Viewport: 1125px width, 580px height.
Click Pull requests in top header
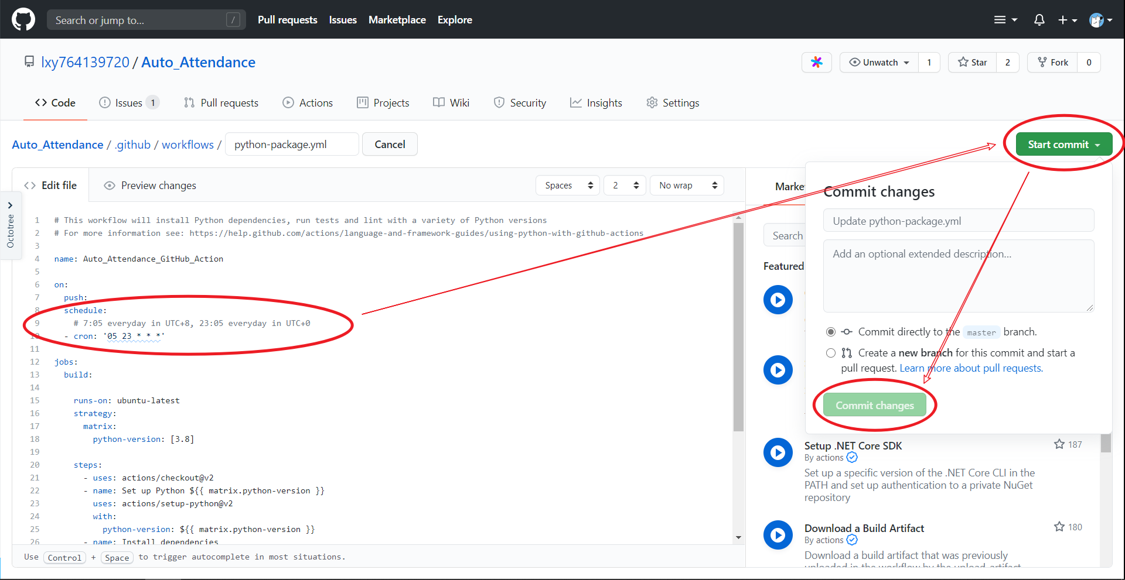coord(288,20)
